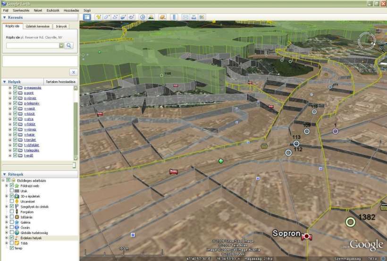Enable the Forgalom traffic layer checkbox
387x261 pixels.
click(x=12, y=211)
